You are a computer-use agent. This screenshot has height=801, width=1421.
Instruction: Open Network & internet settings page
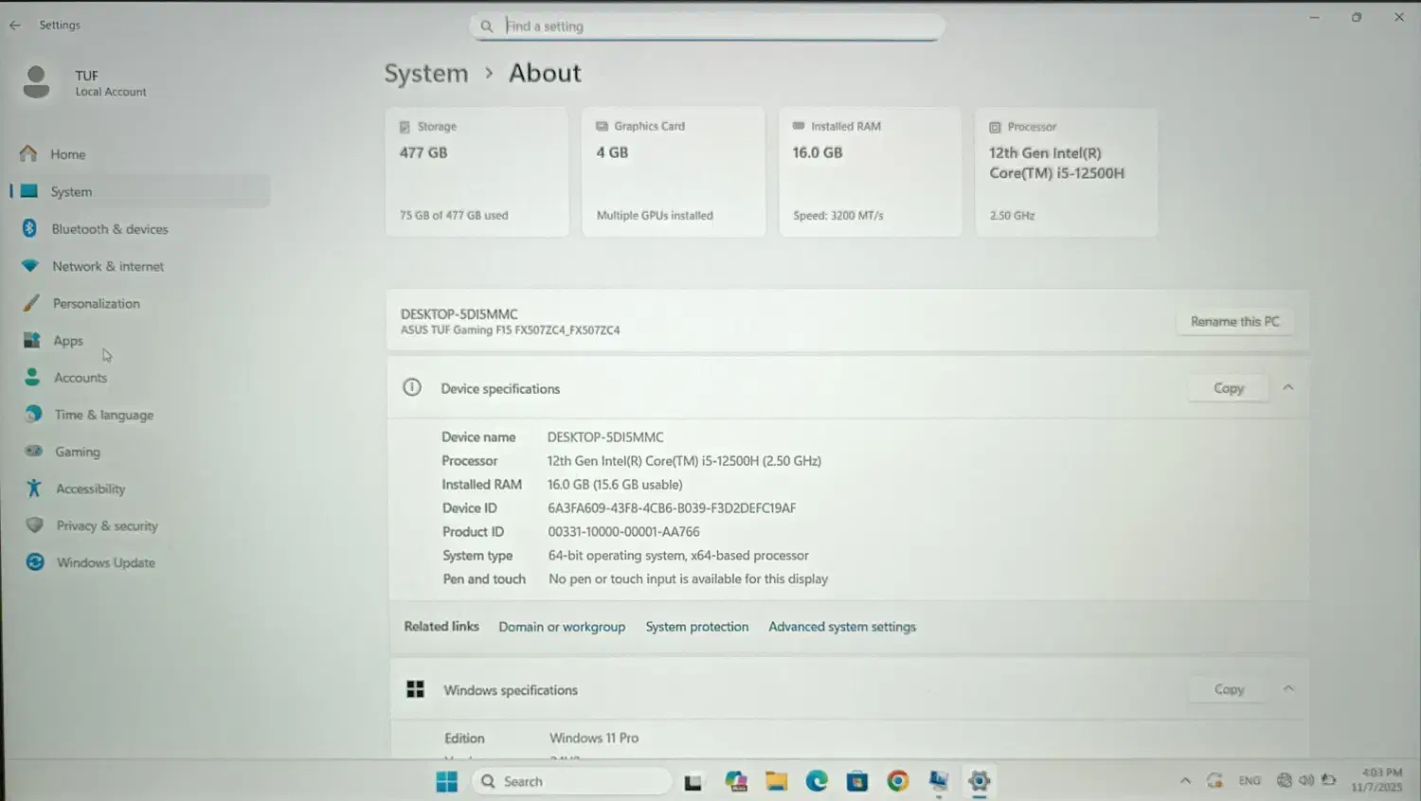(107, 267)
